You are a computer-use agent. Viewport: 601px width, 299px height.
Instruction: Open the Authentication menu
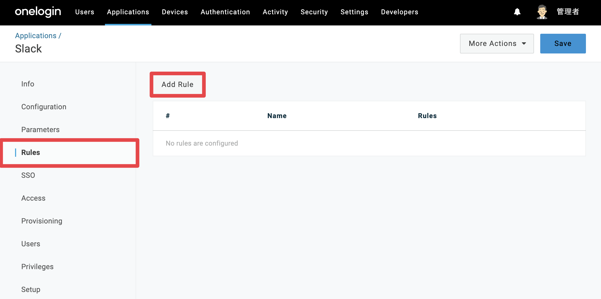pyautogui.click(x=225, y=12)
